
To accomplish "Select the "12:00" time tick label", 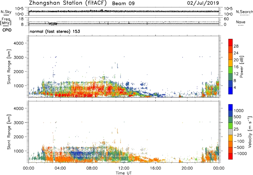I will pos(124,168).
